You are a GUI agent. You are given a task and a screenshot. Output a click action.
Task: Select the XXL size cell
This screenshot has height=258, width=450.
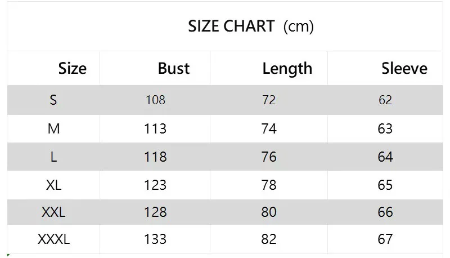[x=53, y=212]
